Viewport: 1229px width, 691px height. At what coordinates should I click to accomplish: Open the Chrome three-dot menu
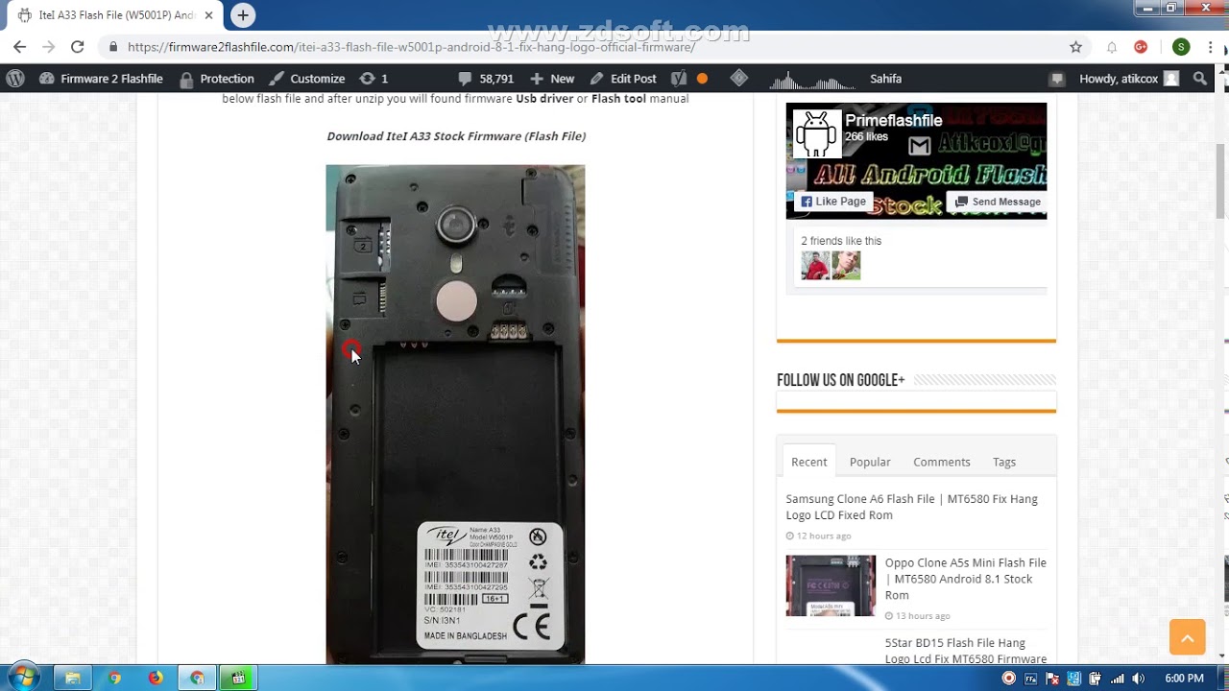pos(1211,47)
